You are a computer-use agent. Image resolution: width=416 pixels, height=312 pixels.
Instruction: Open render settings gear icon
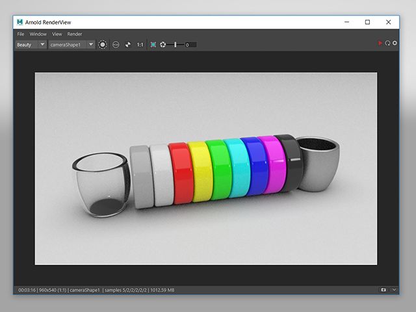point(395,43)
